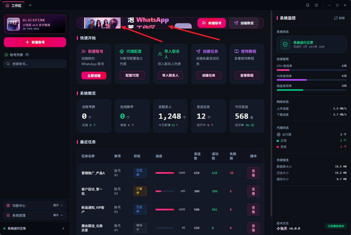Click the 数据库大小 value 32.5 MB
Screen dimensions: 351x235
341,167
